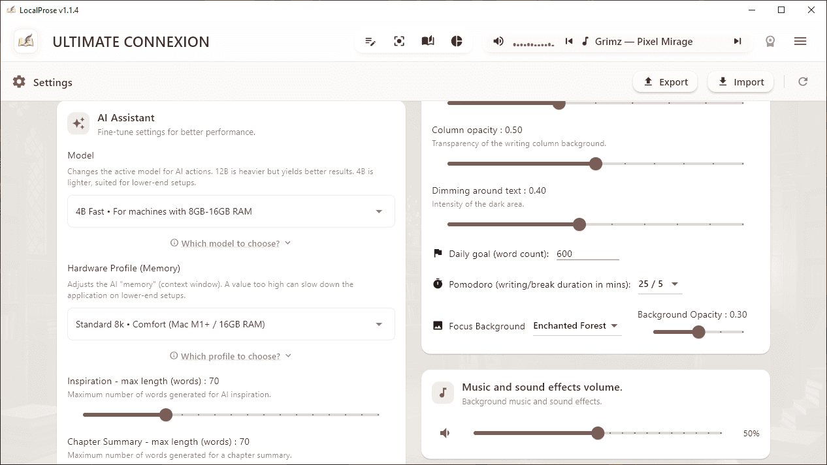Click the Export button
Image resolution: width=827 pixels, height=465 pixels.
point(665,82)
